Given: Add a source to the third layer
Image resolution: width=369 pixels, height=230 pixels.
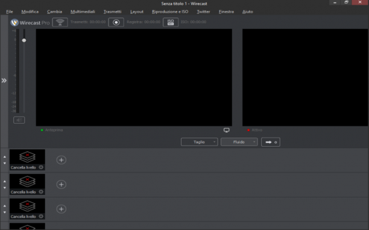Looking at the screenshot, I should [x=61, y=209].
